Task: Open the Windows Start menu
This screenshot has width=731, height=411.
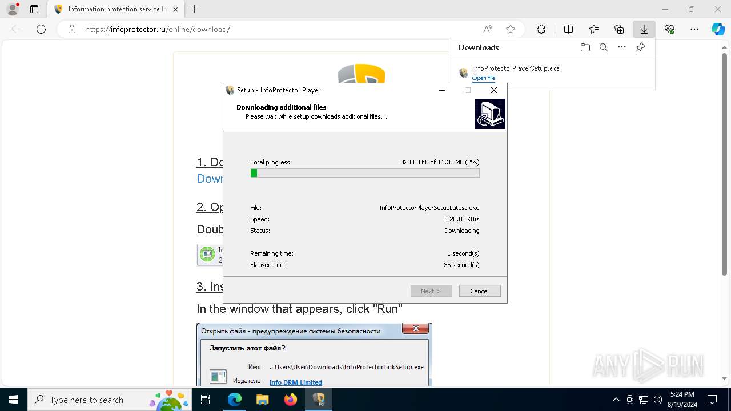Action: point(14,400)
